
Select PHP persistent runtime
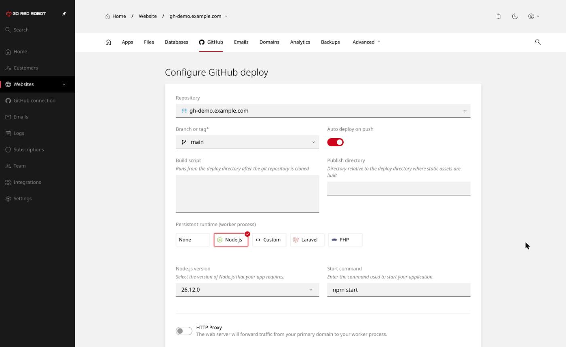point(345,240)
